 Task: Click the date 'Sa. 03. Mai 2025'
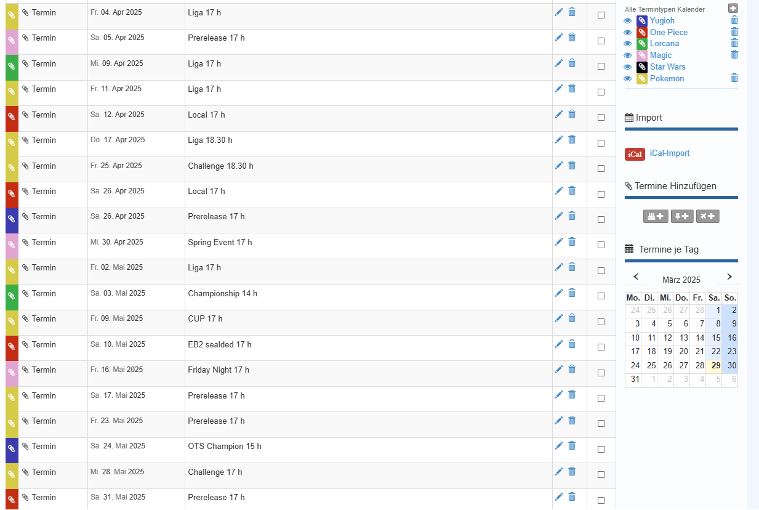[x=118, y=293]
